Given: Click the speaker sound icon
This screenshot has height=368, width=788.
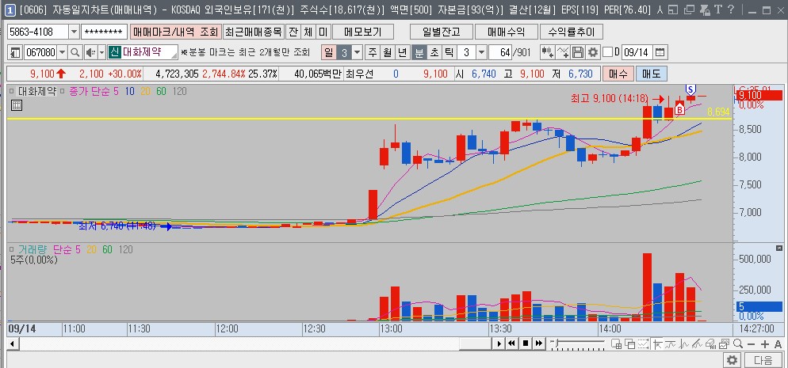Looking at the screenshot, I should 90,52.
